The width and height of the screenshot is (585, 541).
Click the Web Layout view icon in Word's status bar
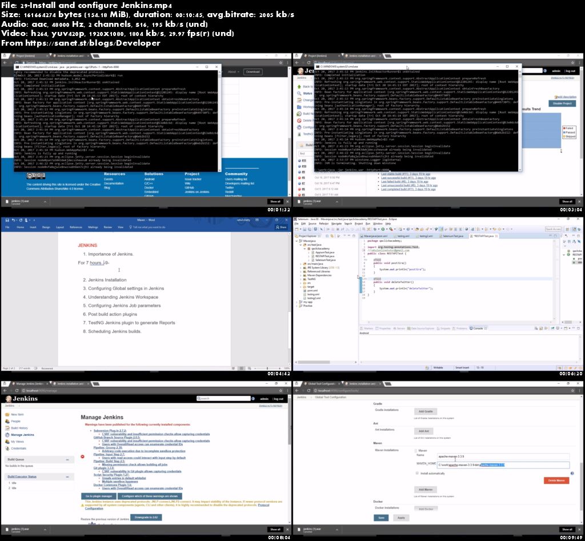(x=249, y=368)
